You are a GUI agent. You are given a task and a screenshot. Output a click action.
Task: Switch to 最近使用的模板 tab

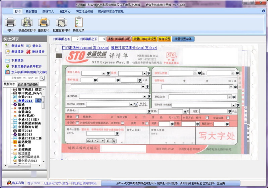pos(28,84)
